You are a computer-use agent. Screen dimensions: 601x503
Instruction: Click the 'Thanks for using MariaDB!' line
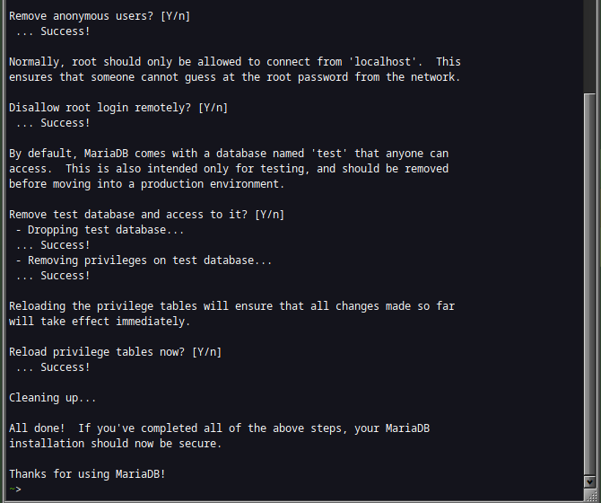point(87,474)
